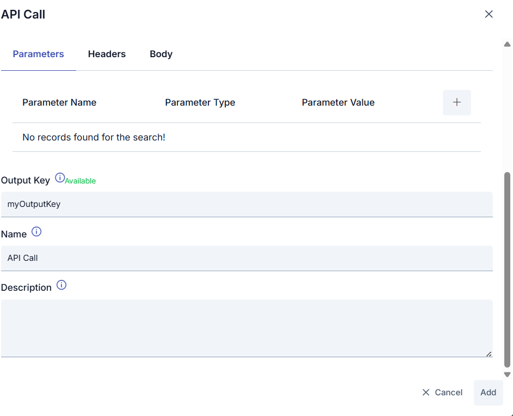The width and height of the screenshot is (513, 416).
Task: Select the Parameters tab
Action: pyautogui.click(x=38, y=54)
